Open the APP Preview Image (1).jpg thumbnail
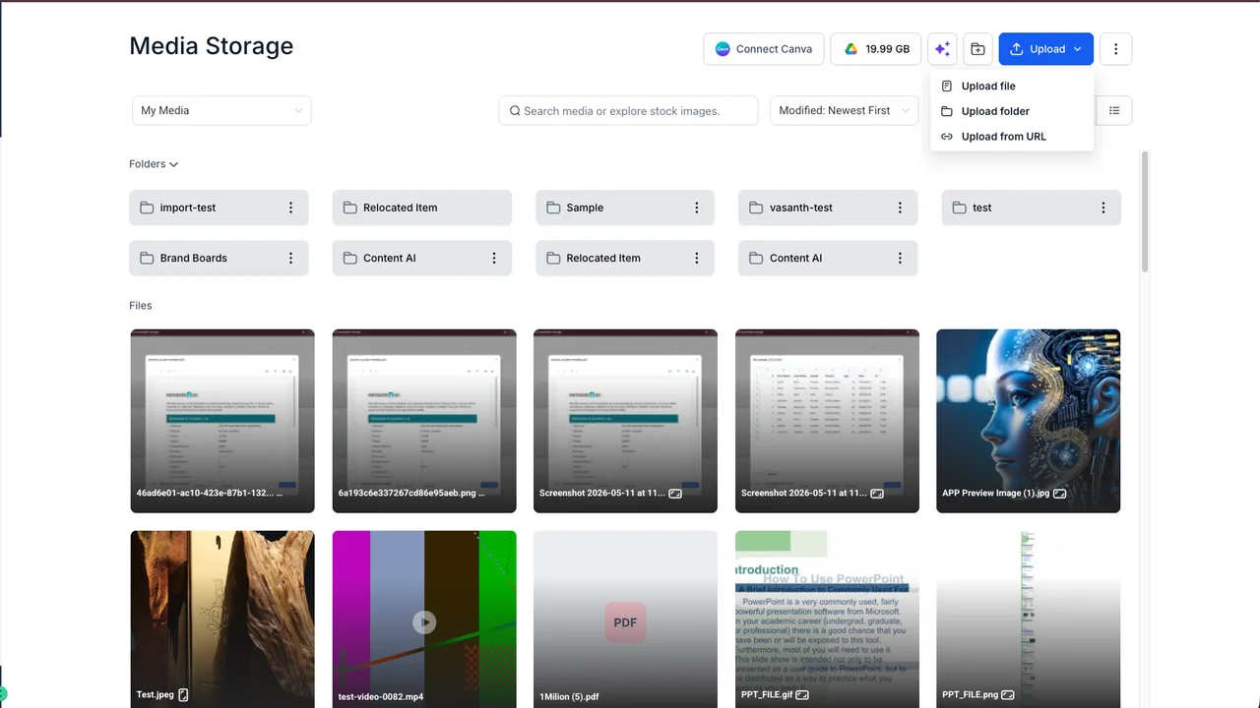Image resolution: width=1260 pixels, height=708 pixels. click(1028, 421)
